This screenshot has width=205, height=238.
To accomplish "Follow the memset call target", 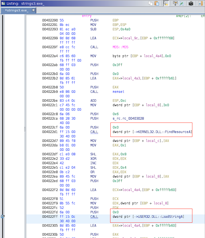I will [118, 92].
